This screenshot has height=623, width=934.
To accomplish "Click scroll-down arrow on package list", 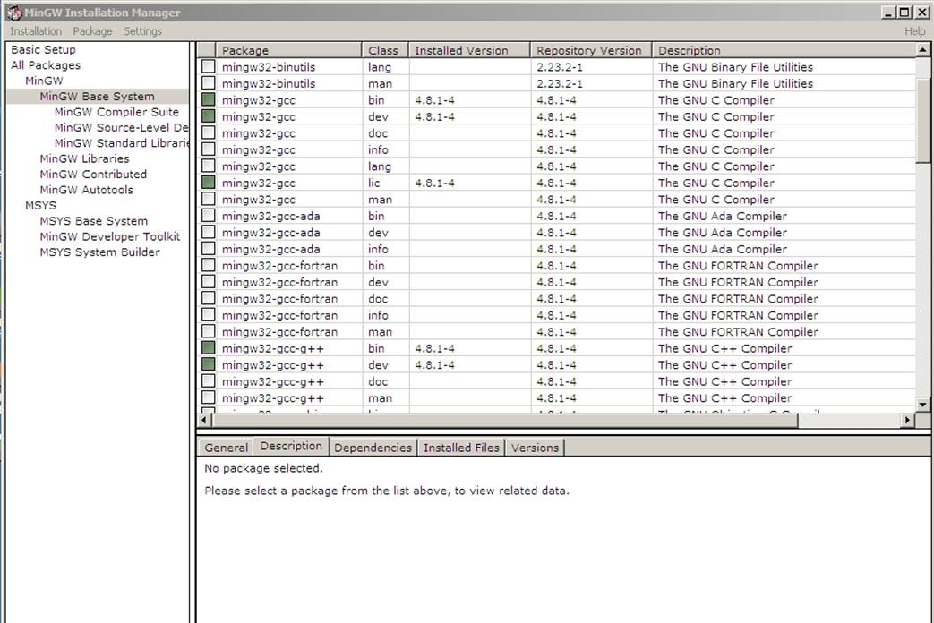I will (x=923, y=405).
